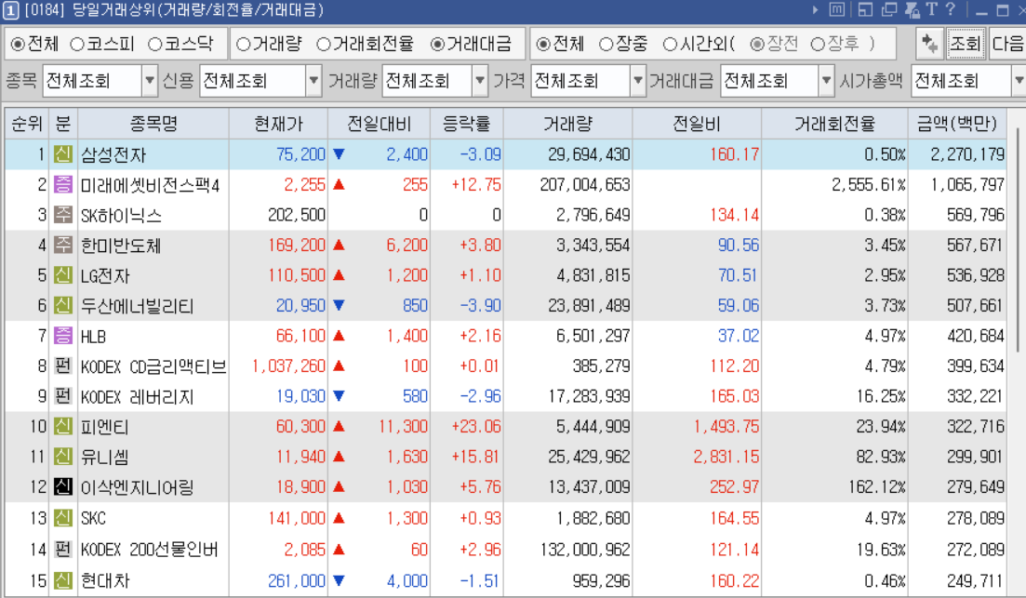Click the 증 badge on the HLB row

pyautogui.click(x=63, y=336)
